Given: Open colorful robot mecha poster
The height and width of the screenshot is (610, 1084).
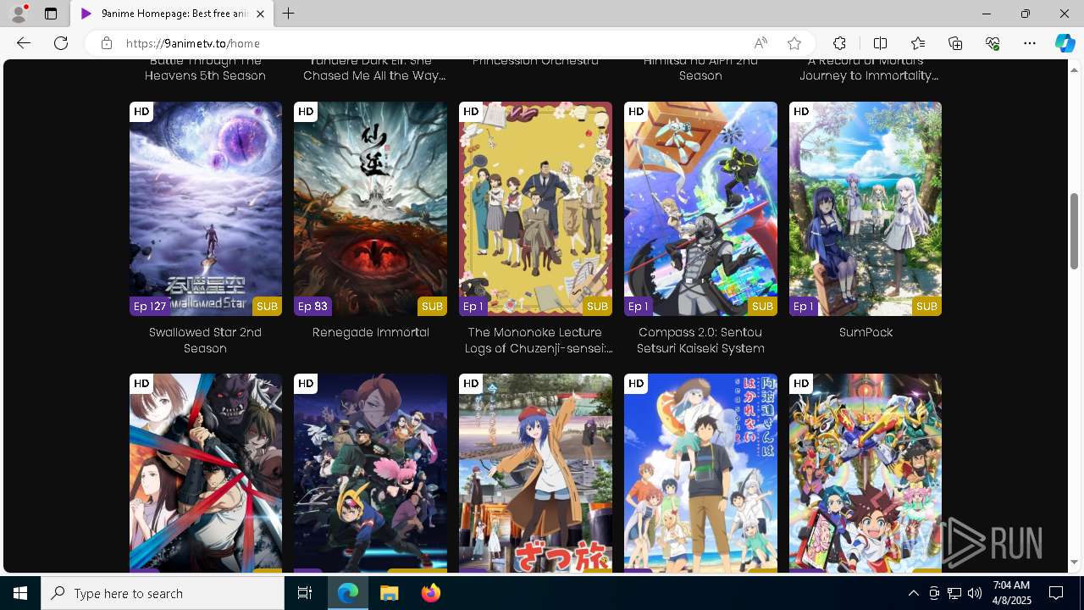Looking at the screenshot, I should point(866,473).
